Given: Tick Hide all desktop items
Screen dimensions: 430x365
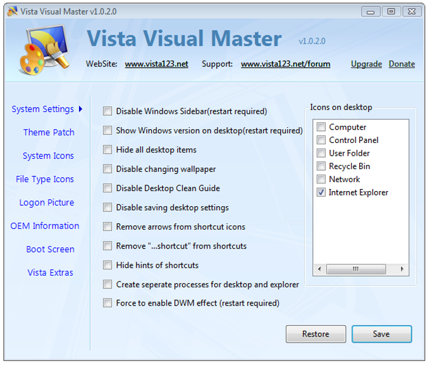Looking at the screenshot, I should click(x=107, y=149).
